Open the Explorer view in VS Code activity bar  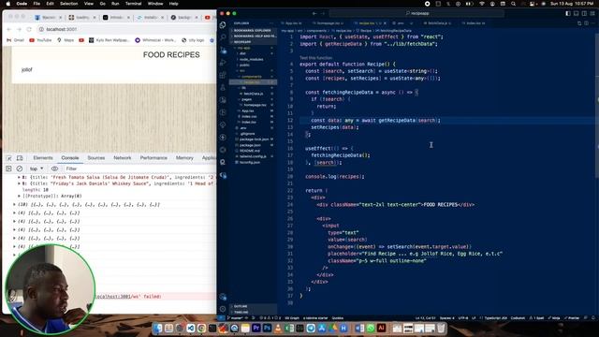click(x=223, y=25)
